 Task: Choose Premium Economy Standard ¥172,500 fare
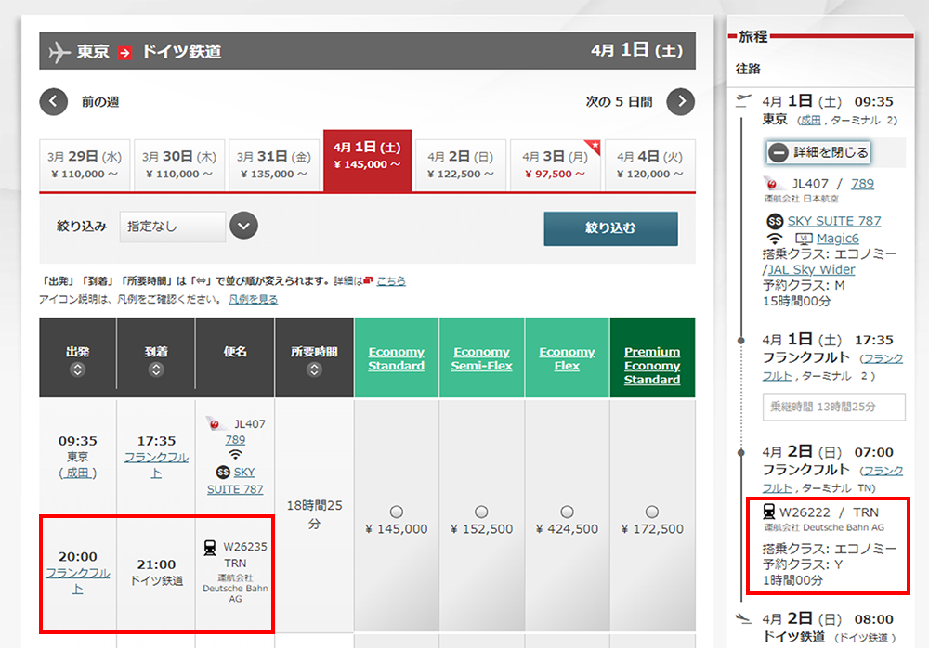[x=652, y=512]
